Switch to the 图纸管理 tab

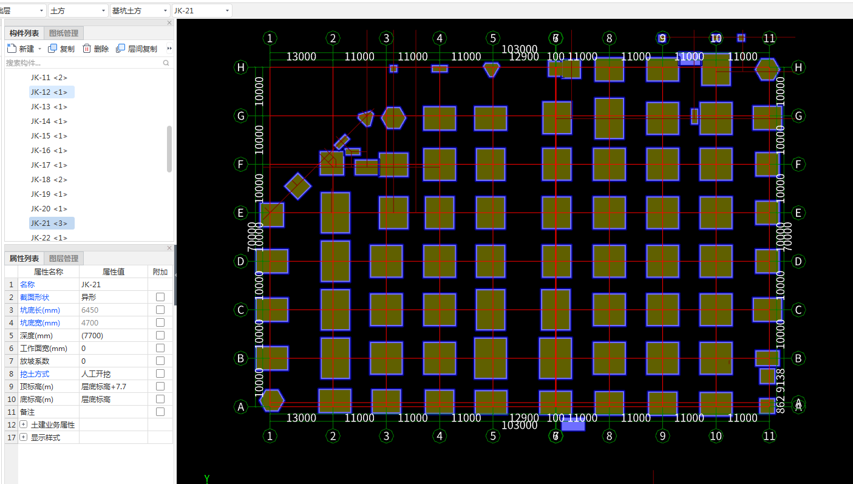(64, 33)
